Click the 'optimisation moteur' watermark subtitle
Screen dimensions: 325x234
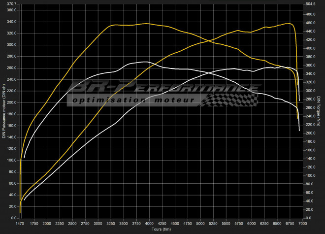click(134, 100)
